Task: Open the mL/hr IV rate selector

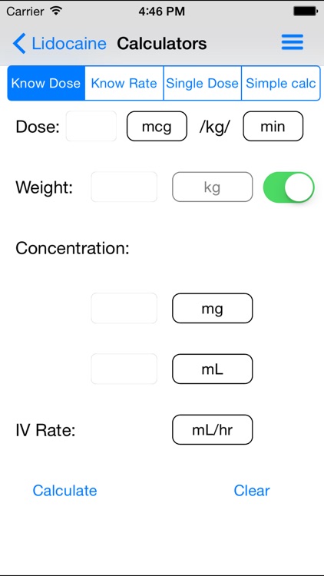Action: tap(213, 430)
